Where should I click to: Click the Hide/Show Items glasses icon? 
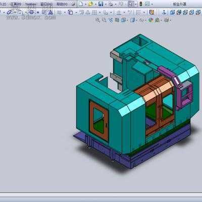[x=142, y=20]
